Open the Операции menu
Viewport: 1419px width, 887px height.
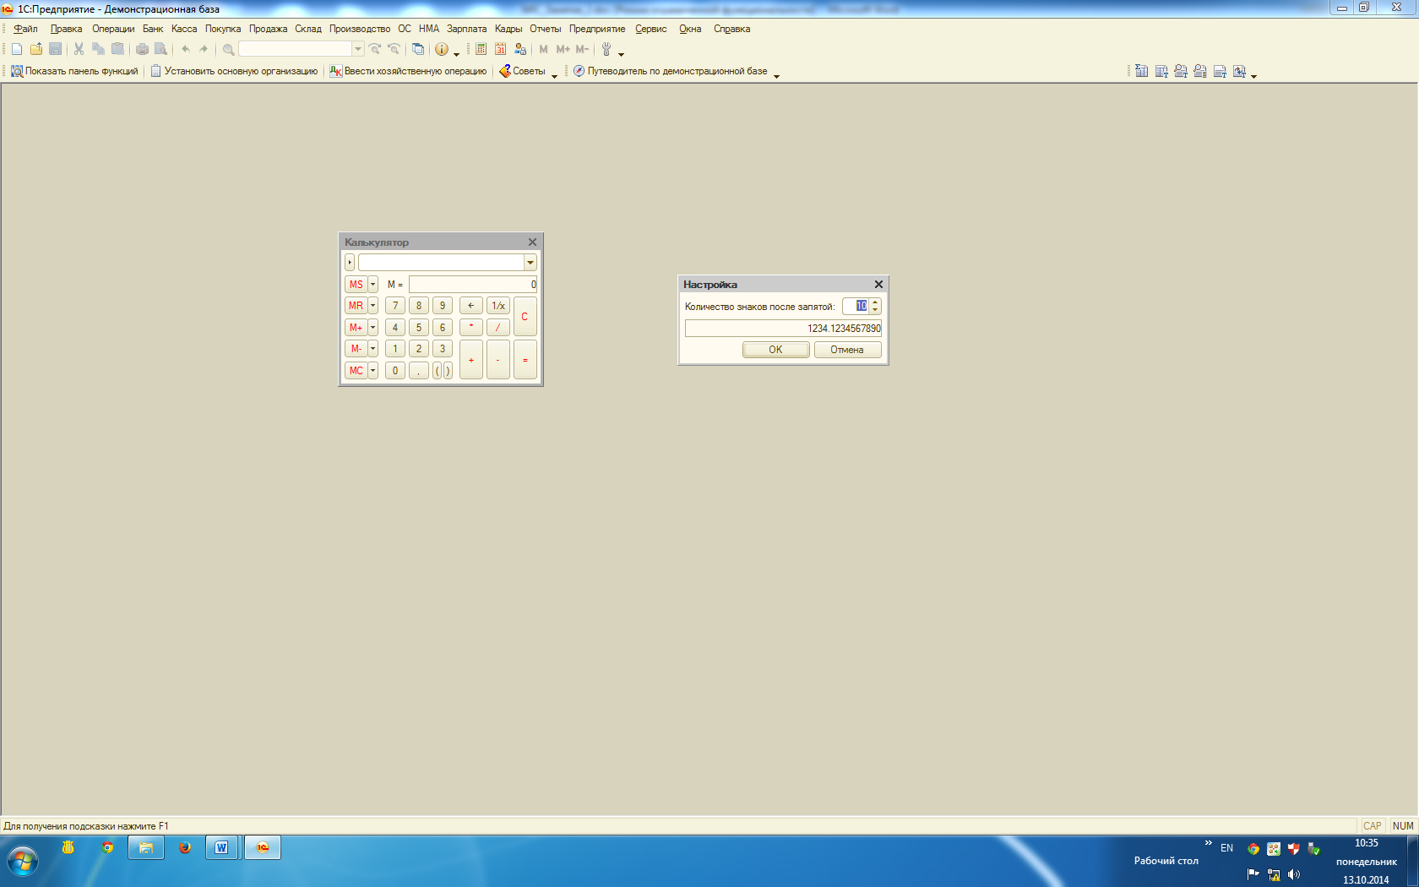113,29
